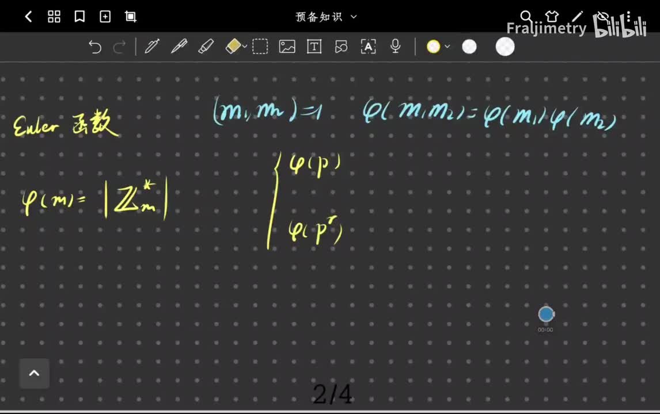The width and height of the screenshot is (660, 414).
Task: Open the page thumbnails grid view
Action: point(54,17)
